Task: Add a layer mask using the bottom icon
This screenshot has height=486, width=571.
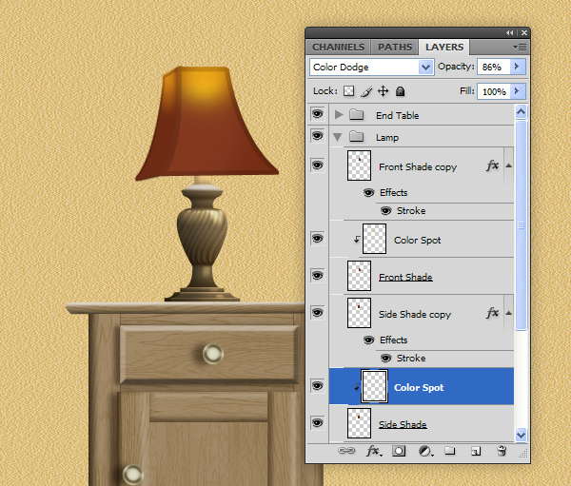Action: [x=399, y=451]
